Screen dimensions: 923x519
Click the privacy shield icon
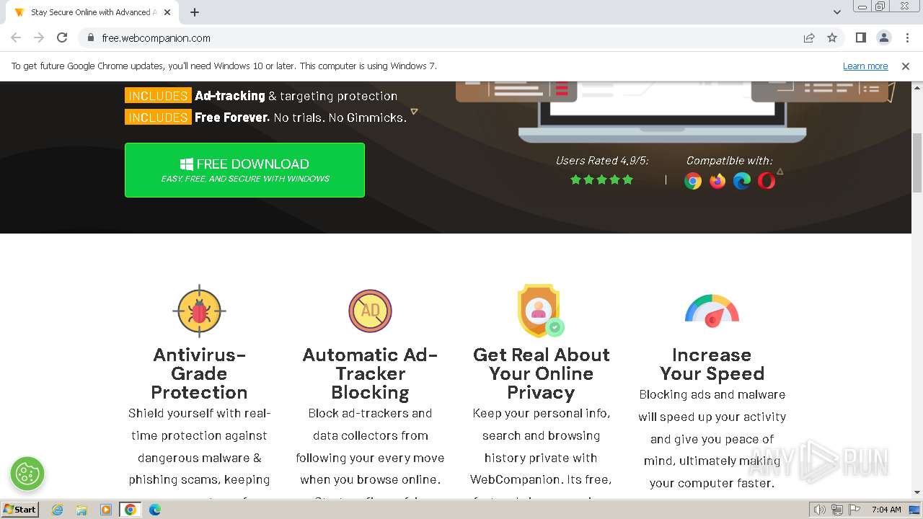(x=540, y=311)
